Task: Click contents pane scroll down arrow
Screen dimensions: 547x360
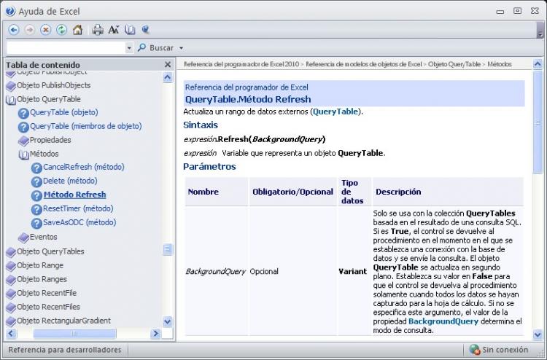Action: click(168, 321)
